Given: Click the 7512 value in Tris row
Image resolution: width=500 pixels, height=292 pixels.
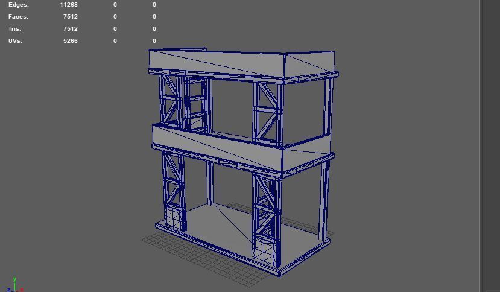Looking at the screenshot, I should (x=71, y=29).
